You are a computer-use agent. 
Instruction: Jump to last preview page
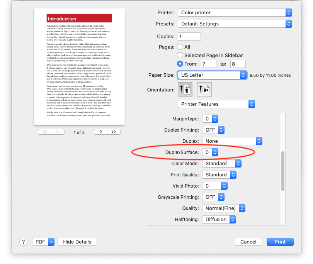[113, 132]
